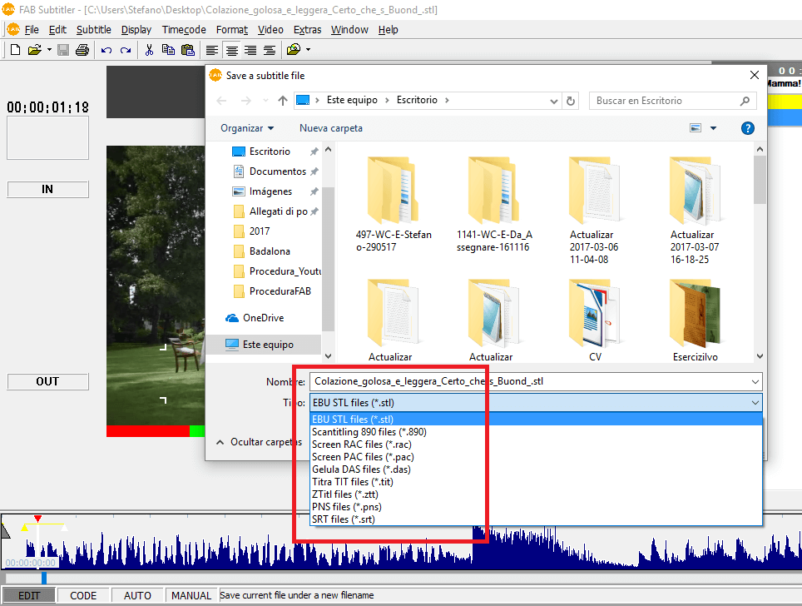The width and height of the screenshot is (802, 606).
Task: Open the Subtitle menu
Action: (93, 29)
